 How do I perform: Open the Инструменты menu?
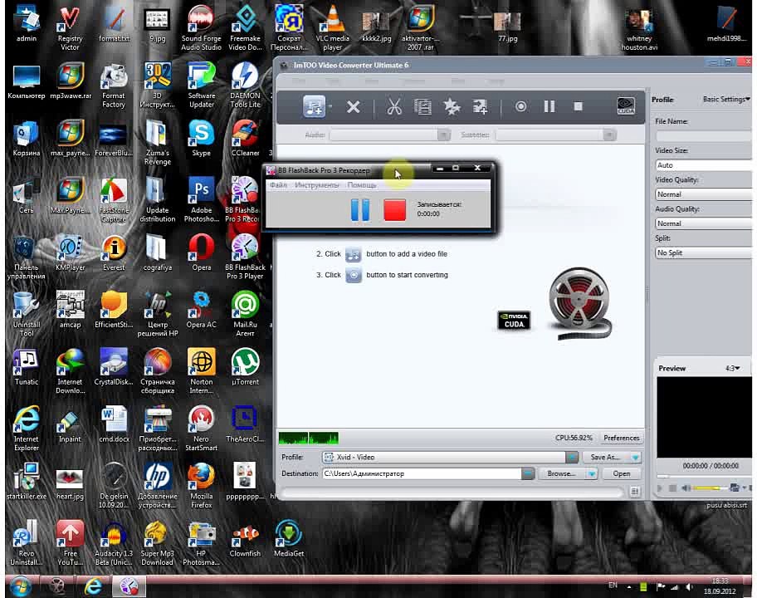[317, 185]
